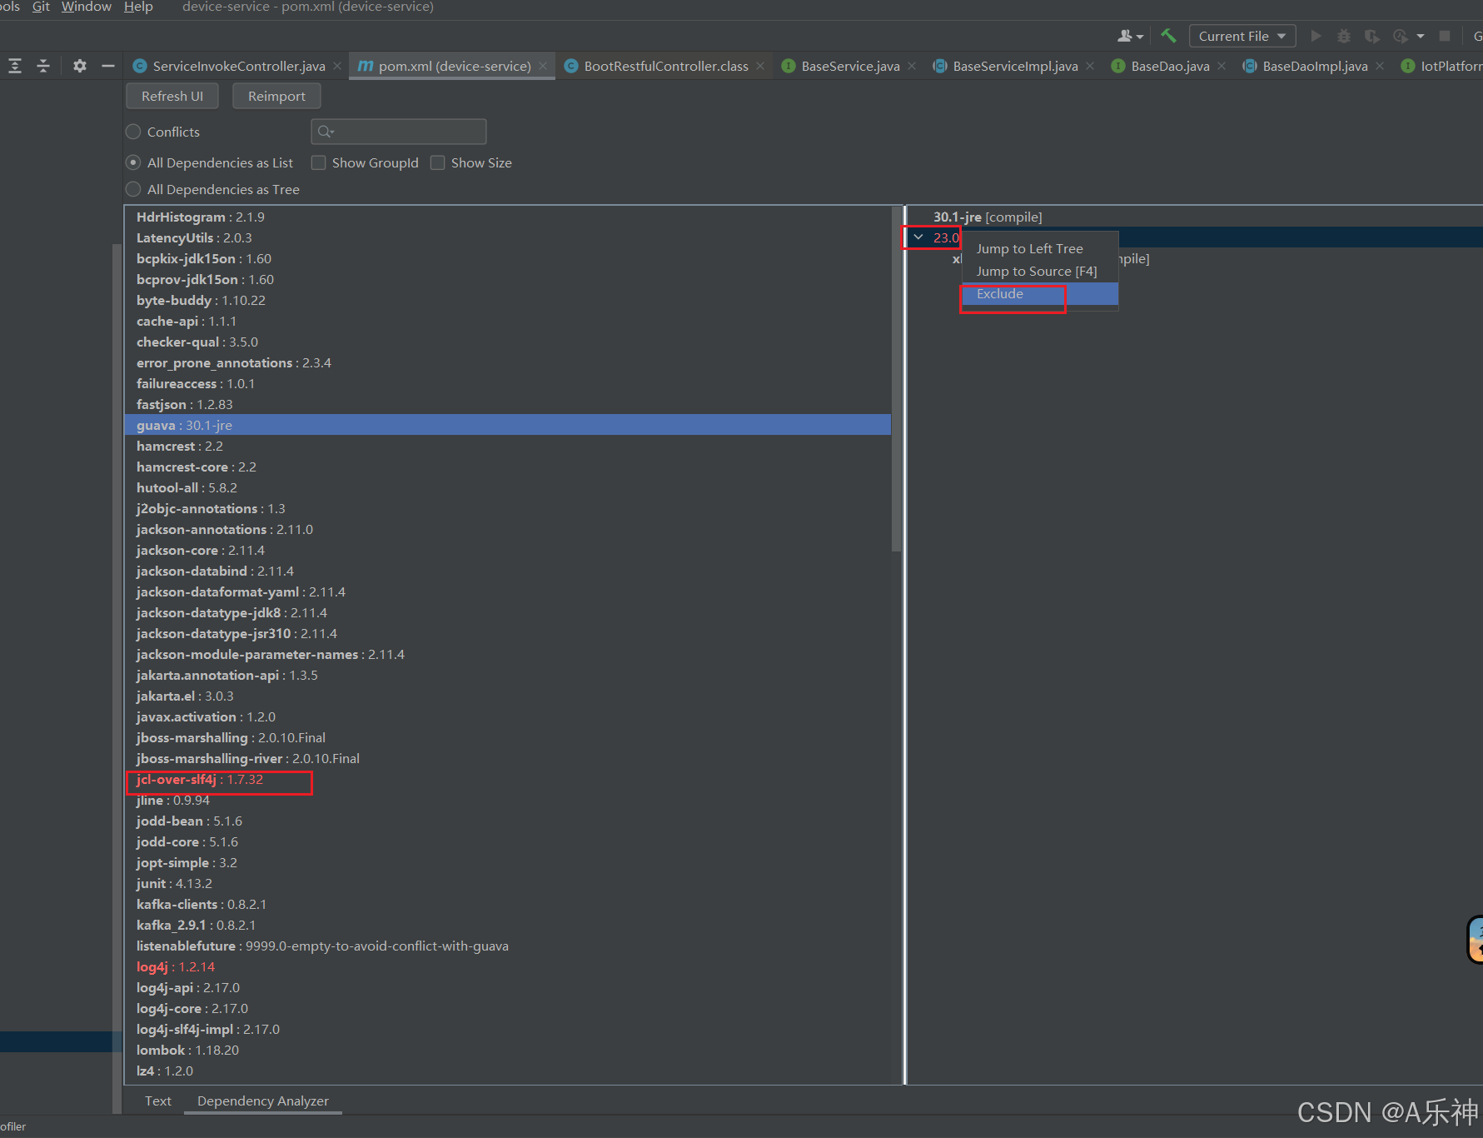Start debugging with the bug icon

pyautogui.click(x=1344, y=36)
